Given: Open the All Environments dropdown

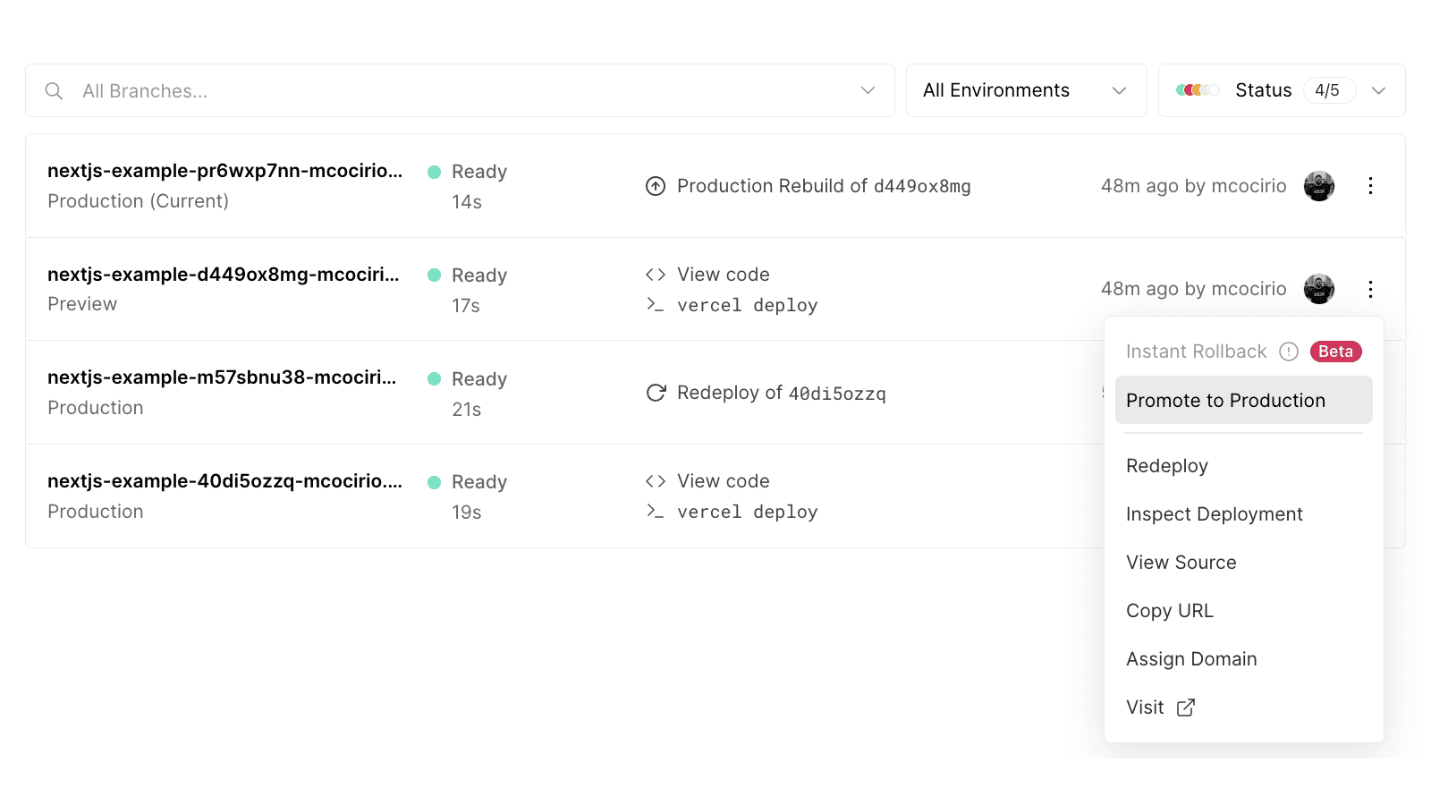Looking at the screenshot, I should 1025,90.
